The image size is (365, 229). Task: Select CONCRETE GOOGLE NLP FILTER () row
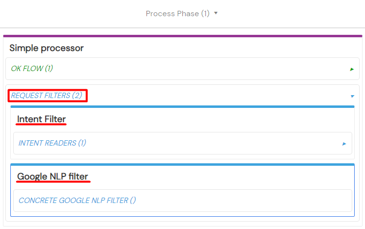183,201
